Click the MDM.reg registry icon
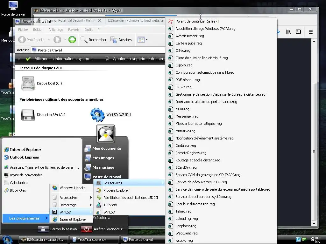This screenshot has width=326, height=244. tap(171, 109)
